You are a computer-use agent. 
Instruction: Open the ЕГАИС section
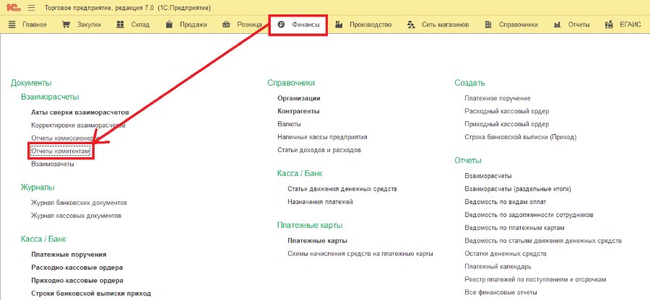click(630, 25)
